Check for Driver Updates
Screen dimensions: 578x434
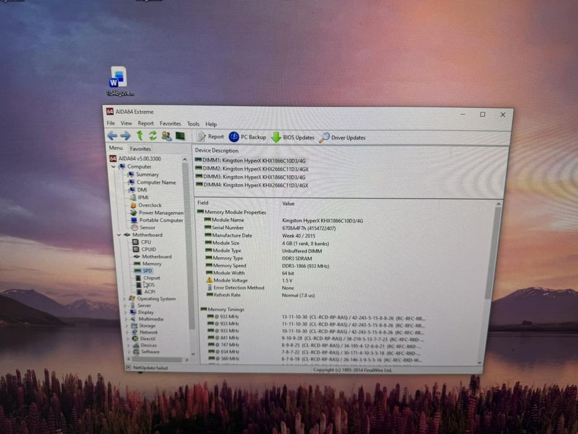click(343, 138)
